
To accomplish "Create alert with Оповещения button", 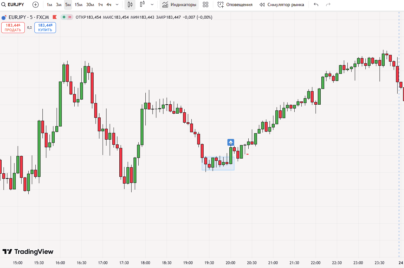I will point(235,4).
